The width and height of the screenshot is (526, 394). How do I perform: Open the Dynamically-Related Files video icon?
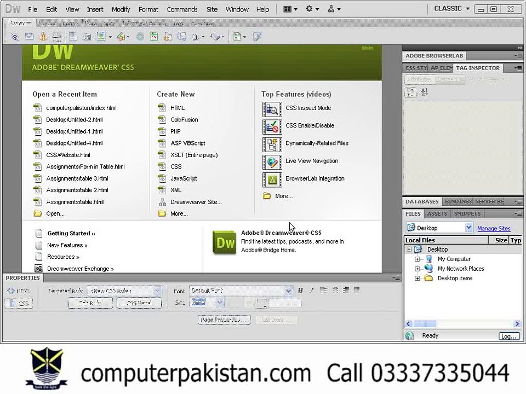(x=272, y=144)
